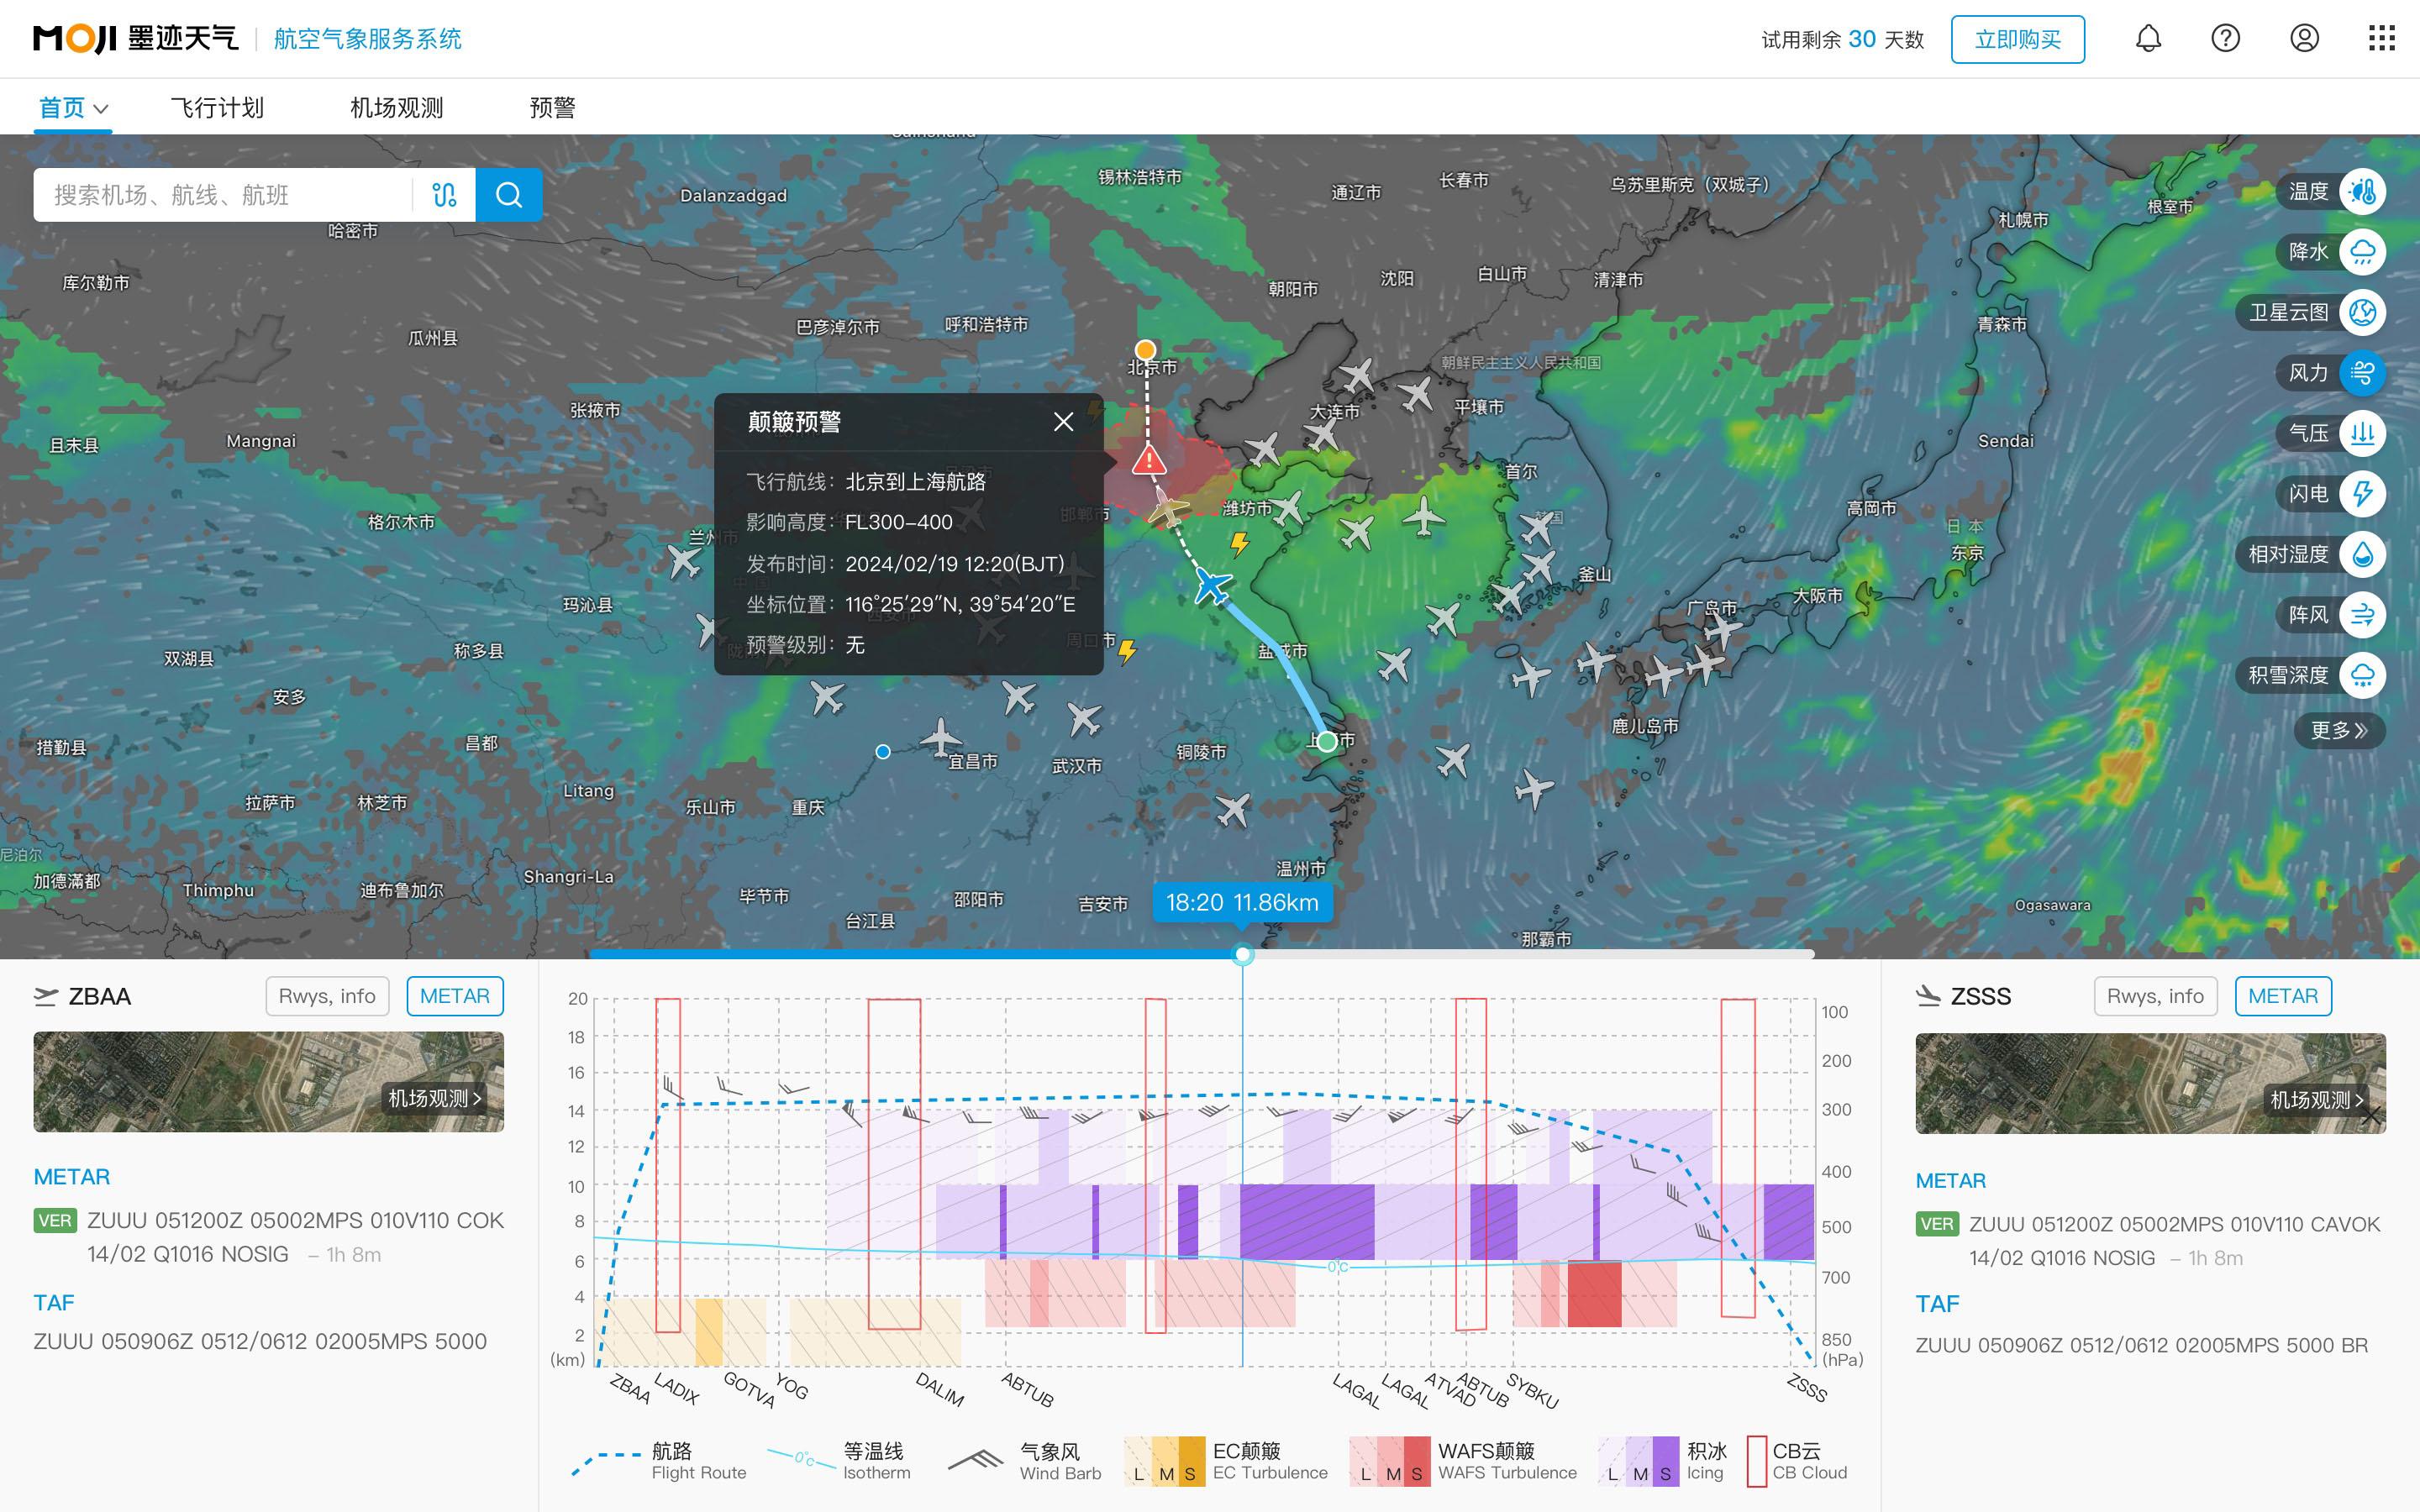
Task: Toggle the 风力 wind layer
Action: 2362,373
